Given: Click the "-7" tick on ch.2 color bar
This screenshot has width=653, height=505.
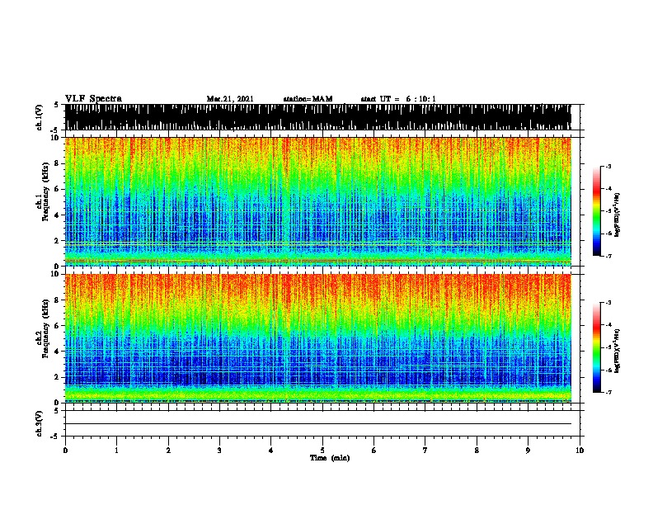Looking at the screenshot, I should click(x=608, y=393).
